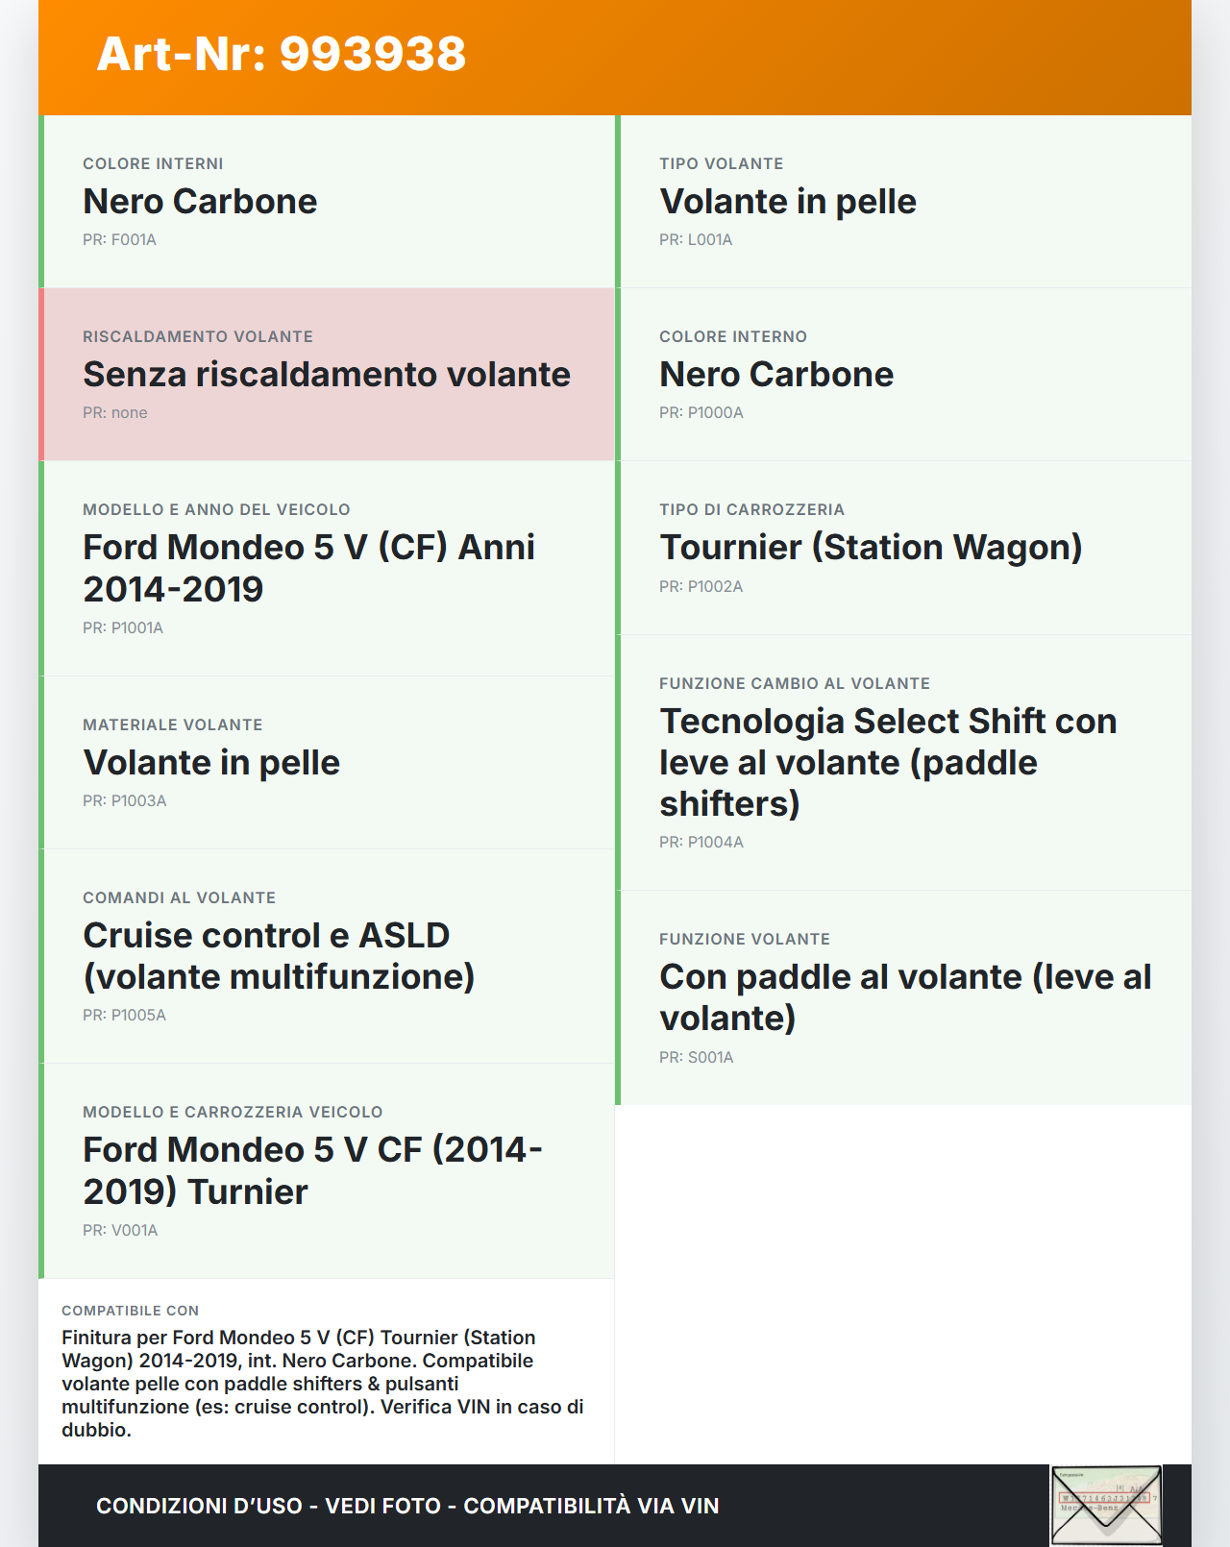This screenshot has height=1547, width=1230.
Task: Select the Colore Interni Nero Carbone card
Action: point(327,202)
